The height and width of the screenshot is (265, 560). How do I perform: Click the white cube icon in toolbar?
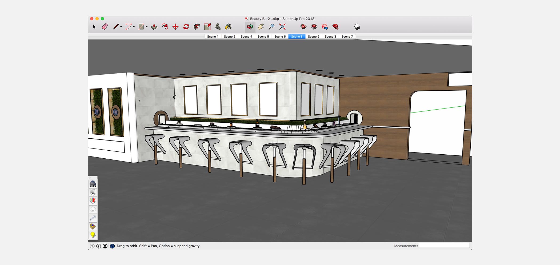[x=357, y=27]
